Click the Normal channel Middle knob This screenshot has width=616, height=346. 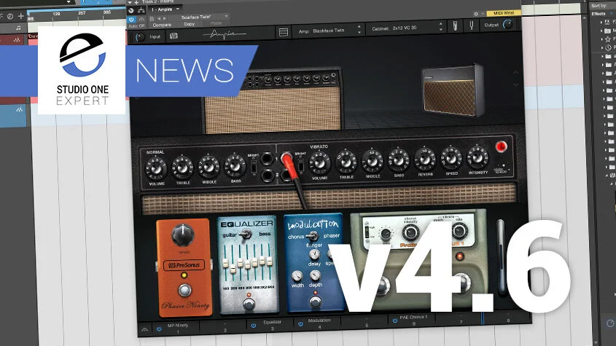click(x=208, y=167)
